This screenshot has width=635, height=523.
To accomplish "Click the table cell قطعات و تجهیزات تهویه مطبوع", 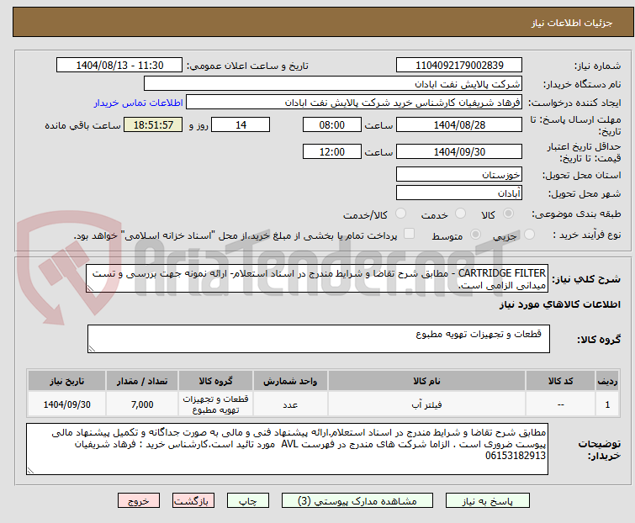I will [x=215, y=404].
